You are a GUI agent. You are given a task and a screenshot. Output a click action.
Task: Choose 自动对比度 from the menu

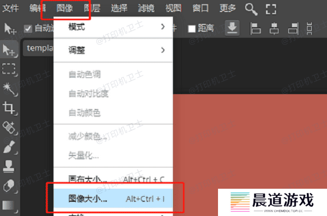pyautogui.click(x=113, y=94)
